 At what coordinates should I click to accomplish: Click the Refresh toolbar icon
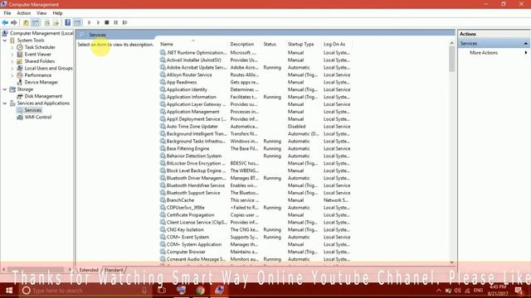(x=47, y=22)
